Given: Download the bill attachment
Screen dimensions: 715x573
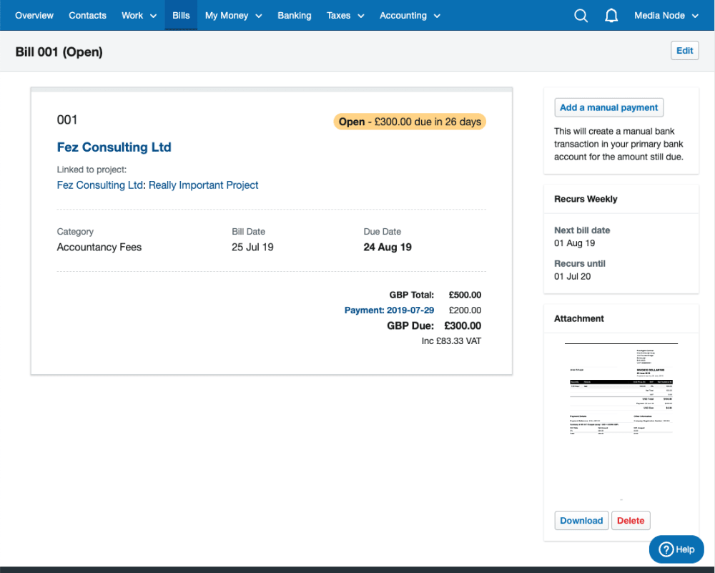Looking at the screenshot, I should point(581,521).
